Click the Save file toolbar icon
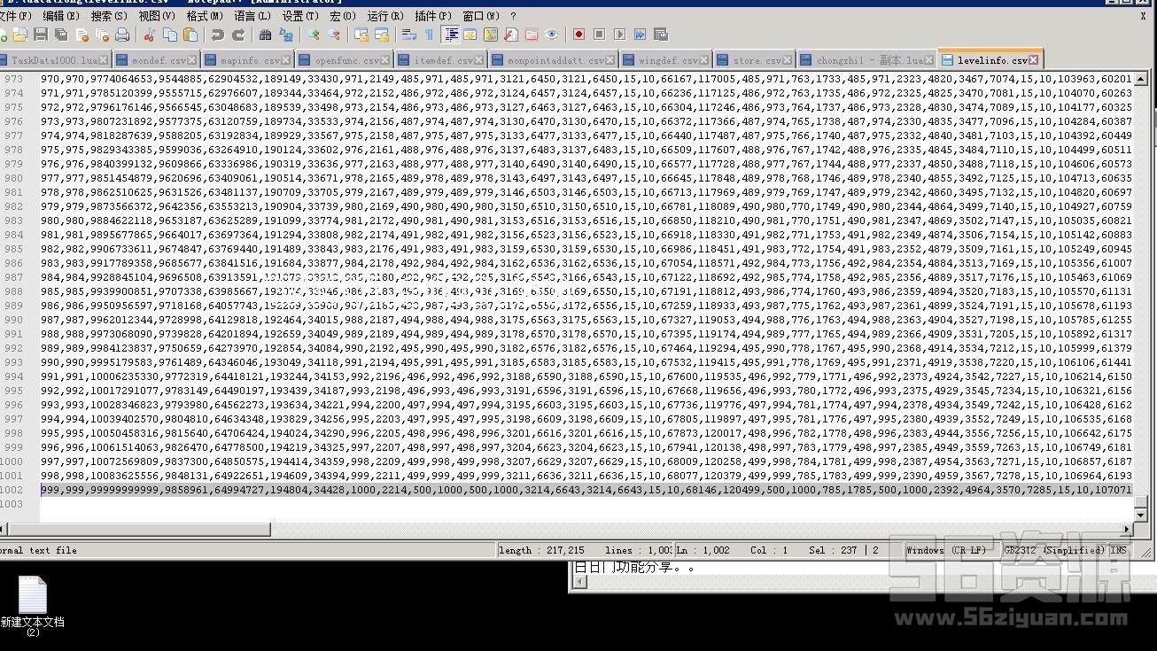1157x651 pixels. 40,35
